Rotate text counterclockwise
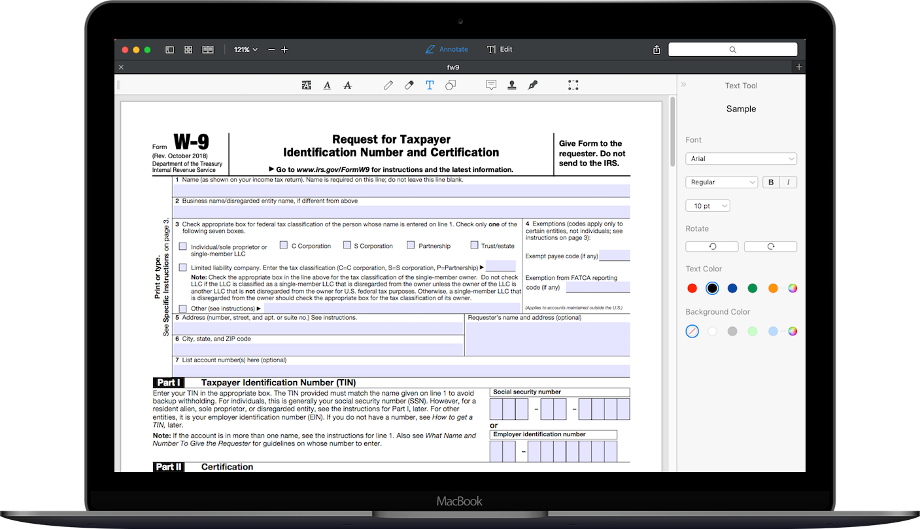 711,247
